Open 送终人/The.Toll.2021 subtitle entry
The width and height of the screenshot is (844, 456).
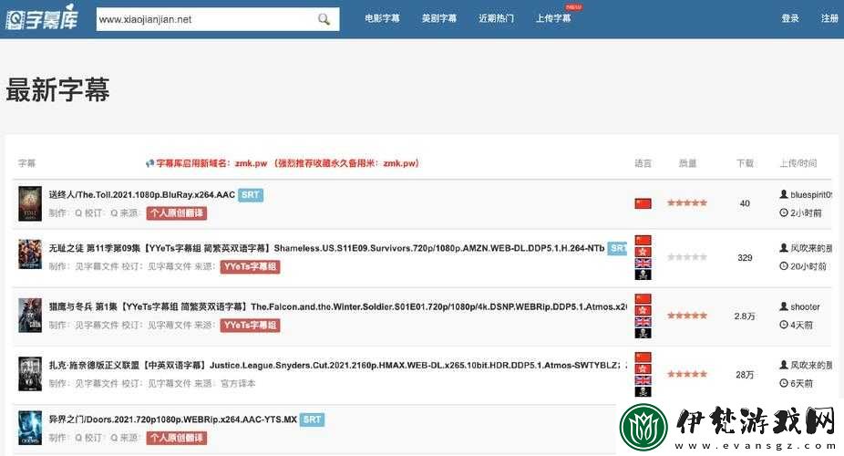(x=142, y=195)
